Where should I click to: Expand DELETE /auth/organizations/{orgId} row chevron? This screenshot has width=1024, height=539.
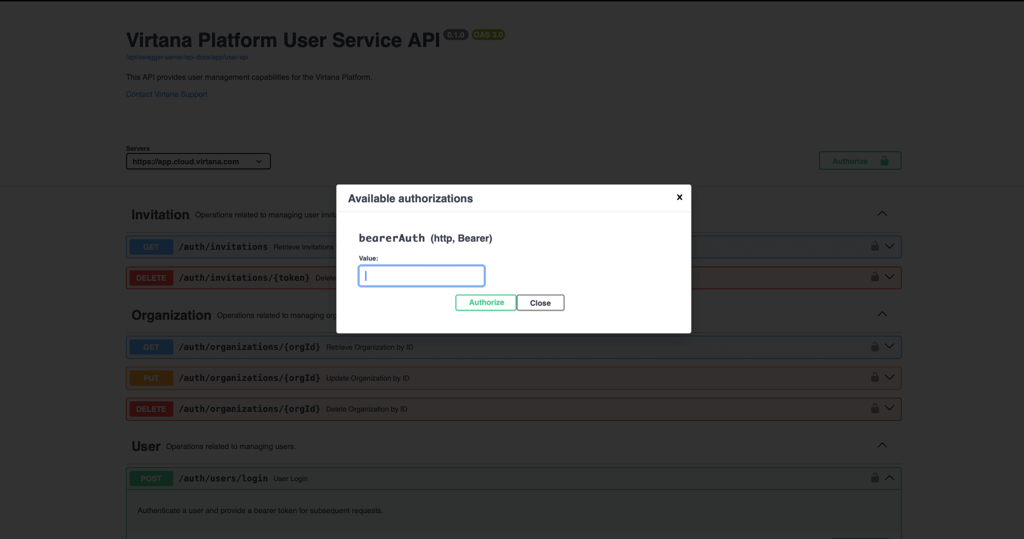coord(890,408)
